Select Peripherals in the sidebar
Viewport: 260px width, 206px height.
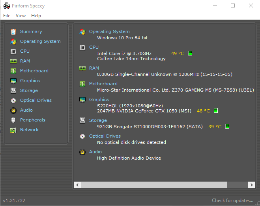pyautogui.click(x=33, y=120)
